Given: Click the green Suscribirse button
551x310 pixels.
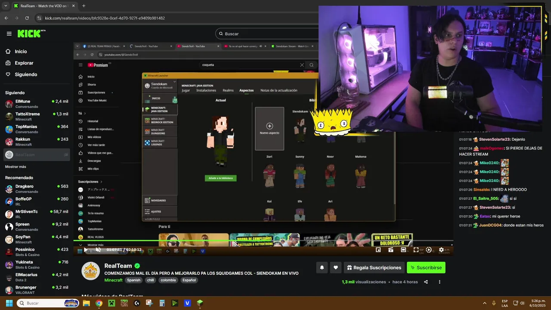Looking at the screenshot, I should pyautogui.click(x=426, y=267).
